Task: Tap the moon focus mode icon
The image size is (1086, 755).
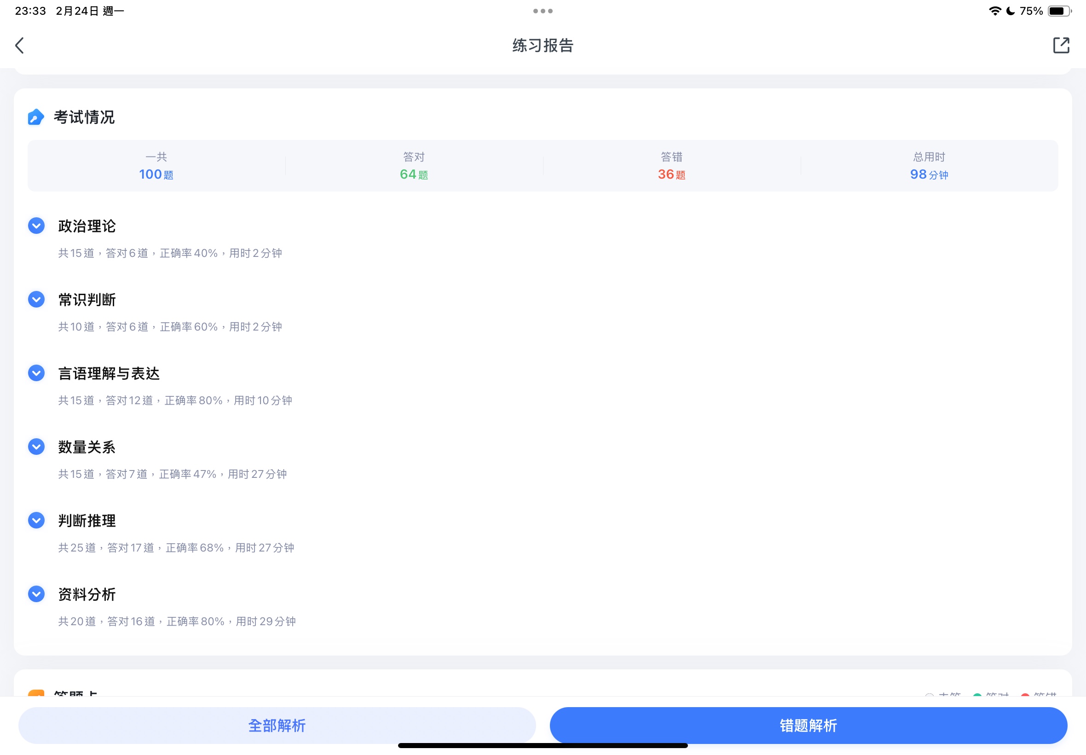Action: 1011,11
